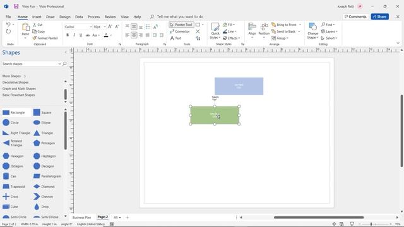Open the font name dropdown
Image resolution: width=404 pixels, height=227 pixels.
(x=91, y=26)
